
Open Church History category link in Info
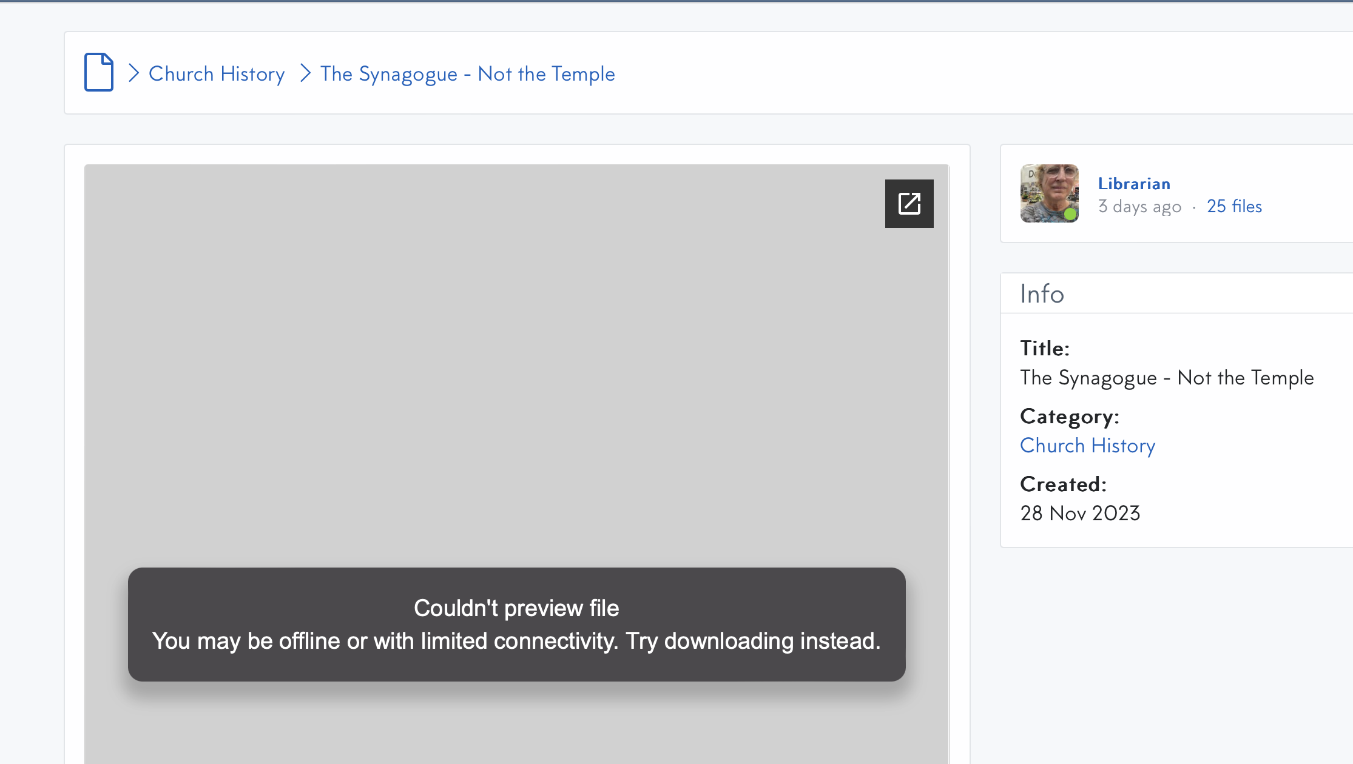pyautogui.click(x=1087, y=446)
